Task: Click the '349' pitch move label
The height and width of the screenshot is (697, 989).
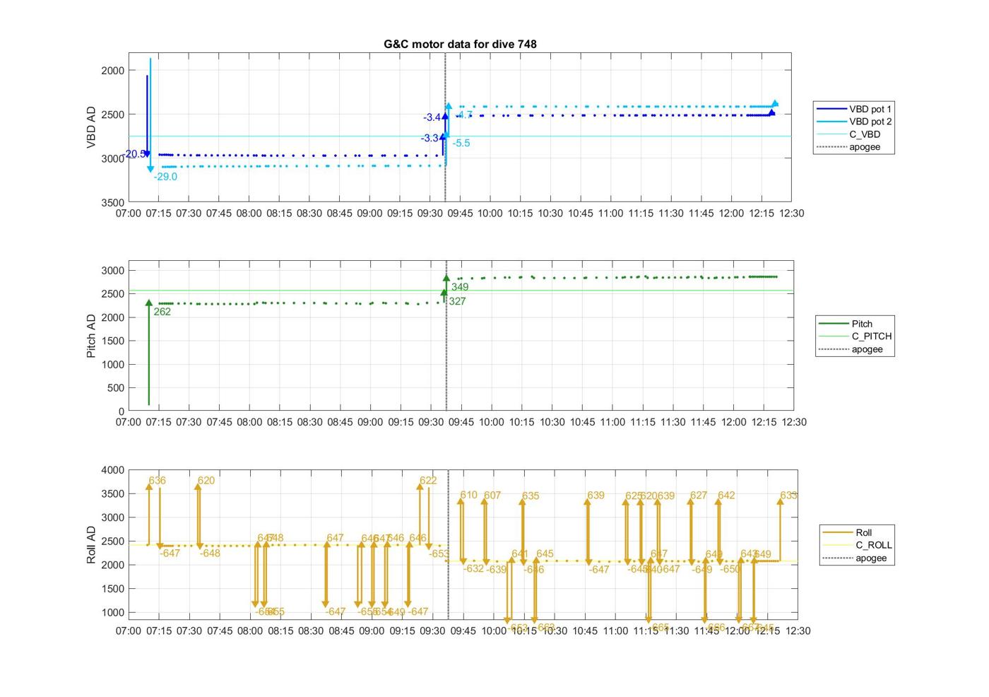Action: pos(460,287)
